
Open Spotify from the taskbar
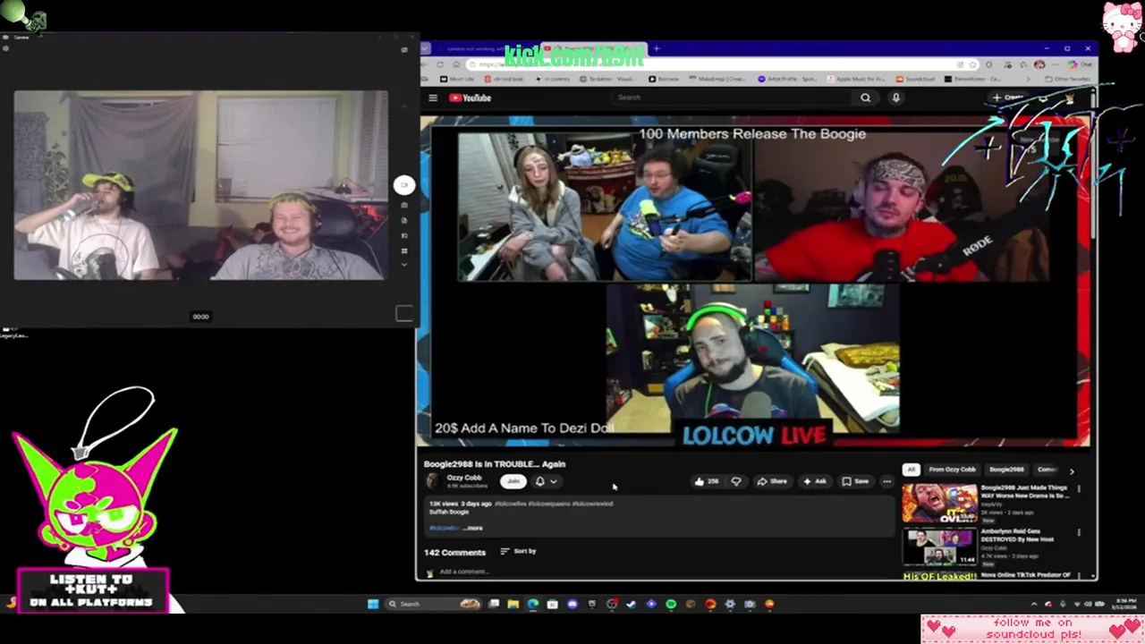(x=671, y=604)
